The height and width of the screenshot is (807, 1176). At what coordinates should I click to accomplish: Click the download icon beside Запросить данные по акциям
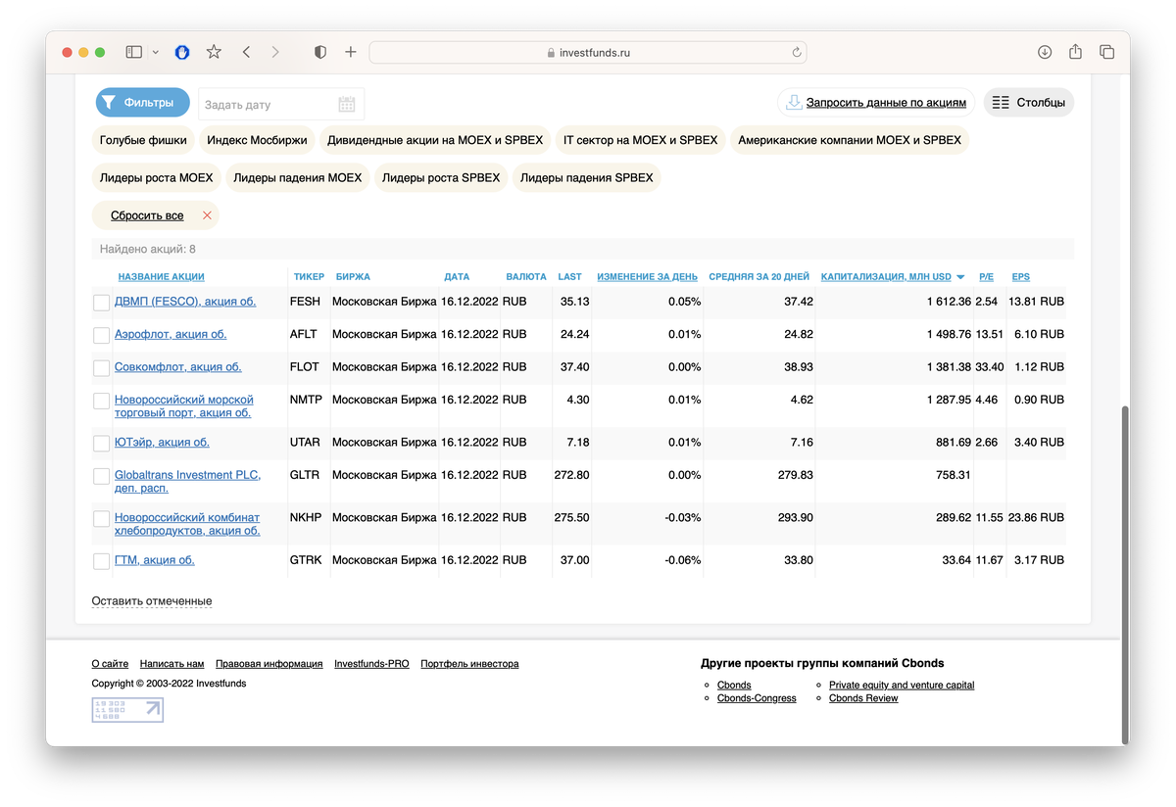point(794,101)
